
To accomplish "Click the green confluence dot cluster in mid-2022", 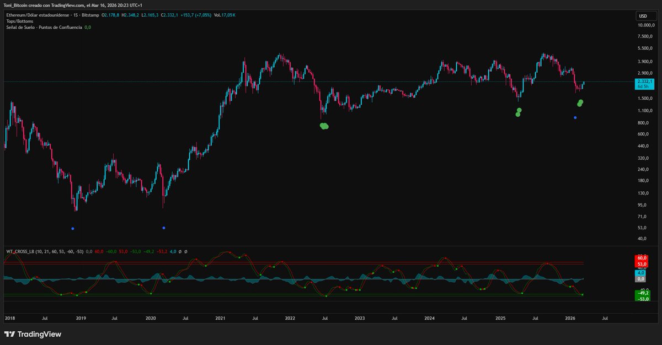I will 324,126.
